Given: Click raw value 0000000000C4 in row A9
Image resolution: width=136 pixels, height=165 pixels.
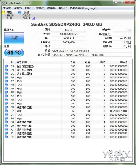Looking at the screenshot, I should [119, 88].
